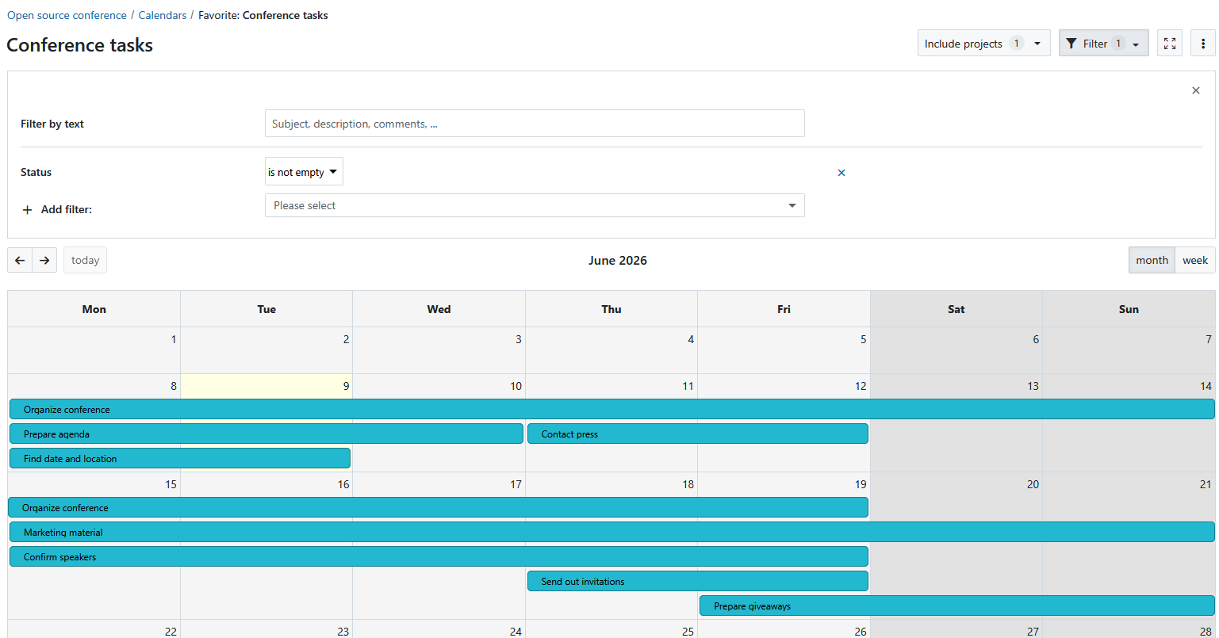1219x638 pixels.
Task: Open the three-dot more actions menu
Action: [x=1203, y=44]
